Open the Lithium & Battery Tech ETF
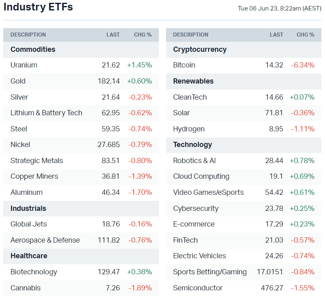 46,113
